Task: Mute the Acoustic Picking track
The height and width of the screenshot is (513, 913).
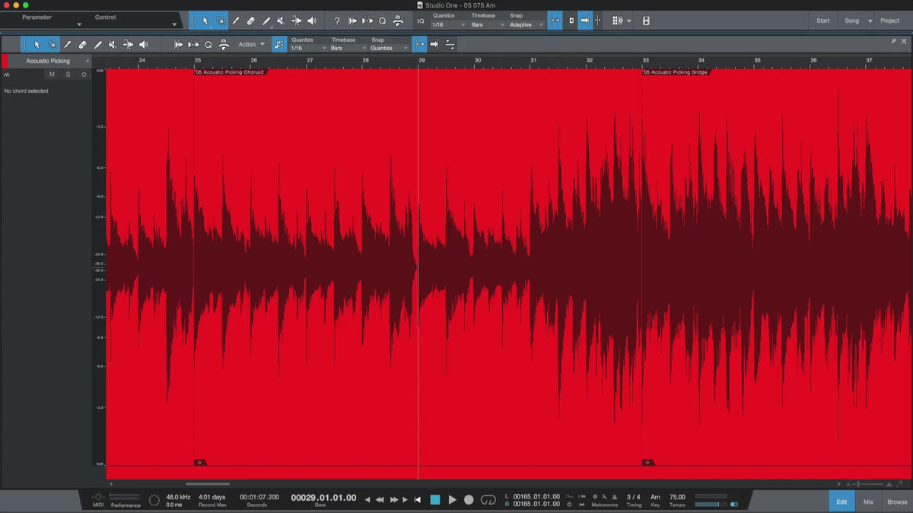Action: [x=52, y=74]
